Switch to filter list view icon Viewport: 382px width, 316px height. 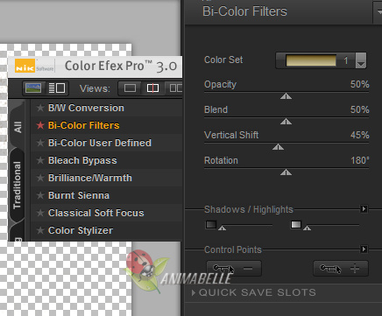[57, 88]
